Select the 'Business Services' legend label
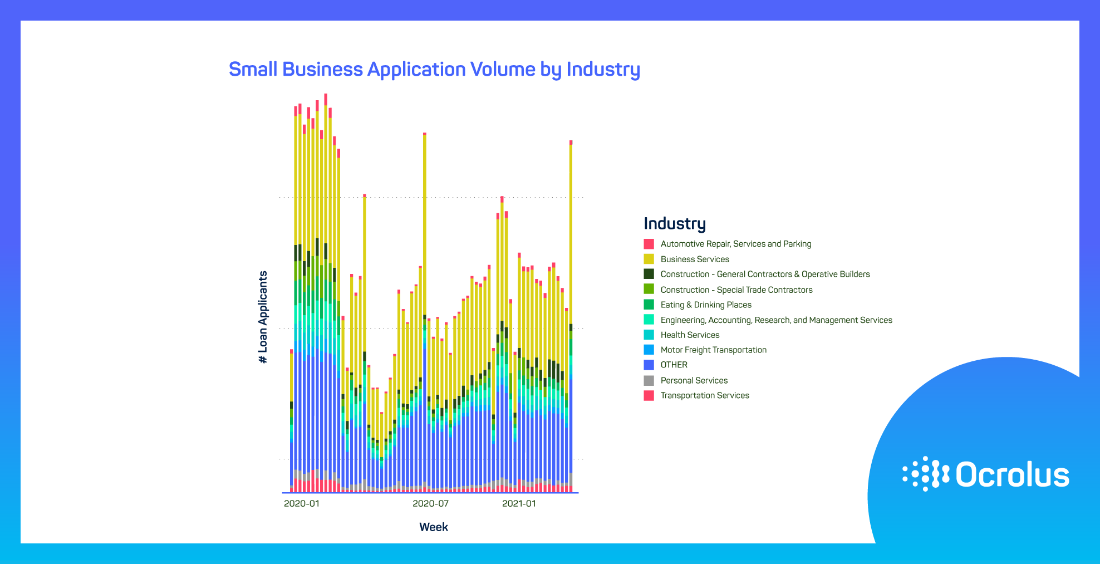This screenshot has height=564, width=1100. [695, 259]
